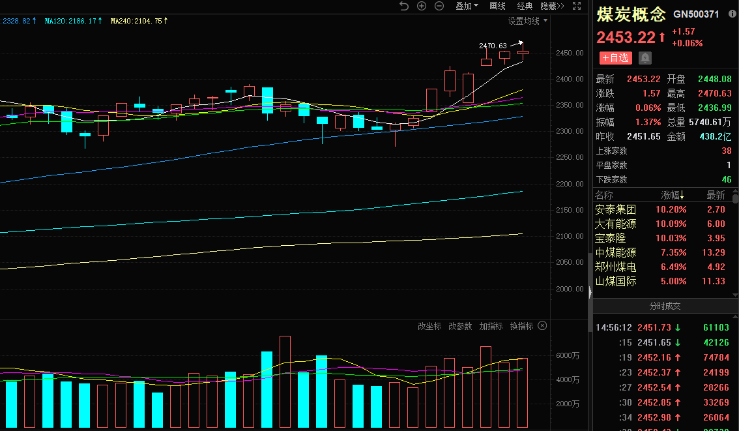Click the 总量 value 5740.61万

(x=710, y=122)
